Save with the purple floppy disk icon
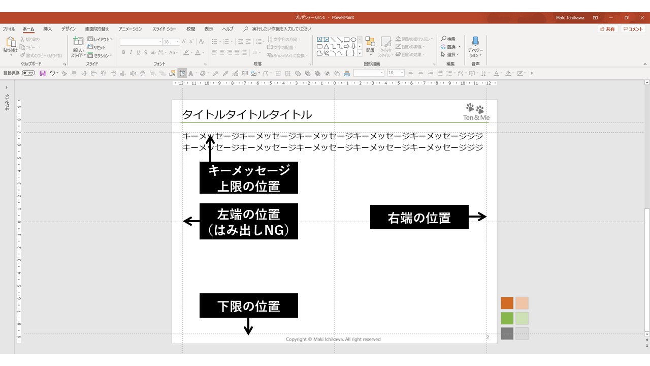The height and width of the screenshot is (366, 650). [x=43, y=73]
